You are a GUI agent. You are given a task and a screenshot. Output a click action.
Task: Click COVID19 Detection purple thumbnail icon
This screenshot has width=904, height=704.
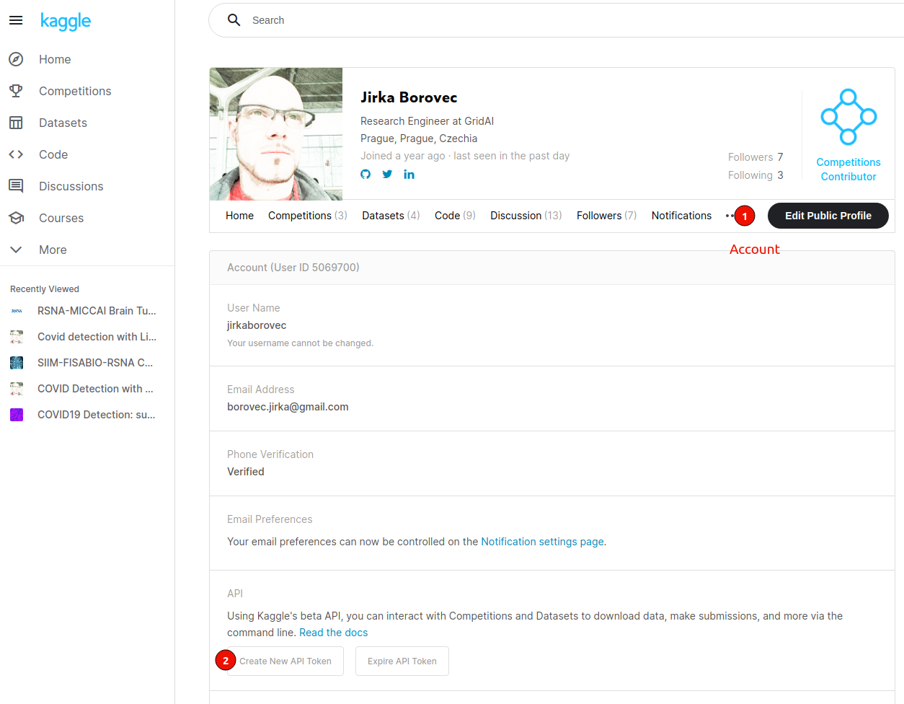pyautogui.click(x=17, y=415)
